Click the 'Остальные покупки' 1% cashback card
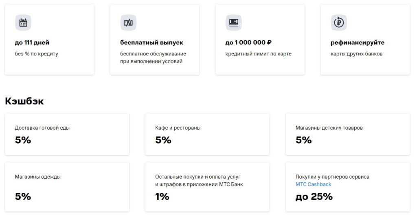417x219 pixels. pyautogui.click(x=207, y=187)
